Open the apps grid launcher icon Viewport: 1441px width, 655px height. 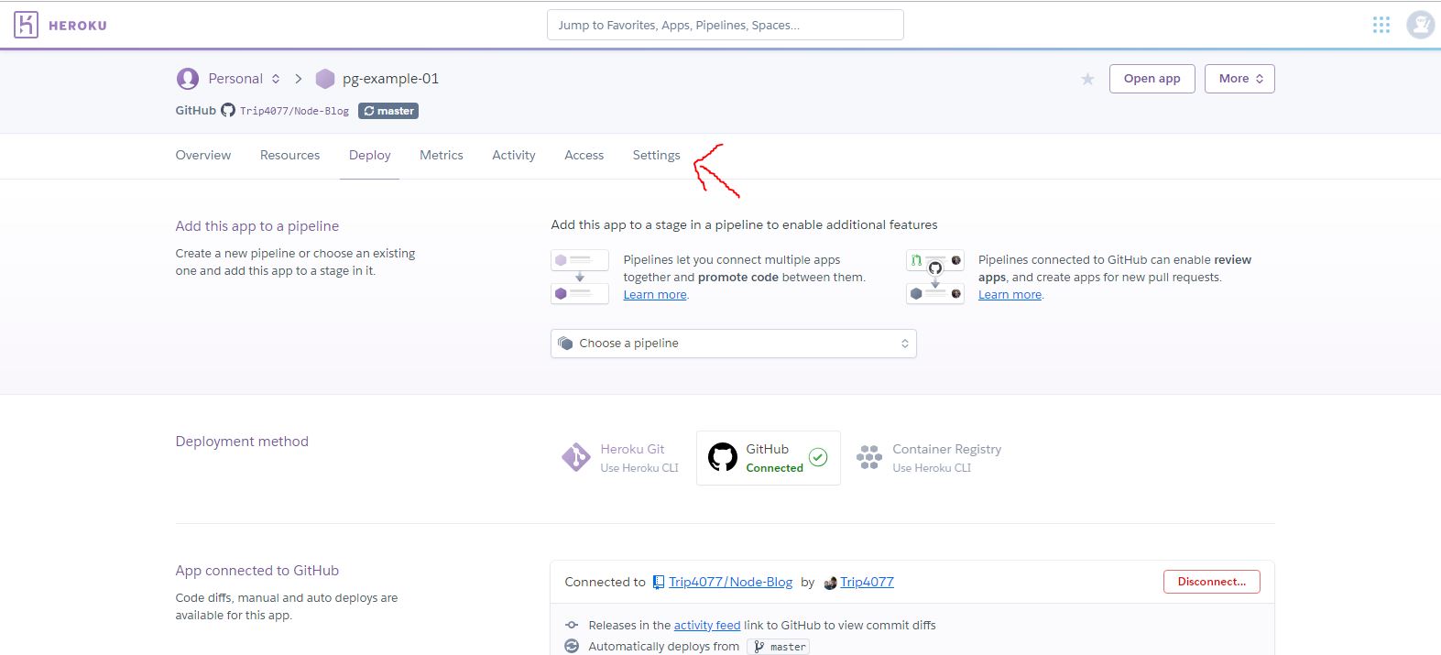click(x=1381, y=25)
